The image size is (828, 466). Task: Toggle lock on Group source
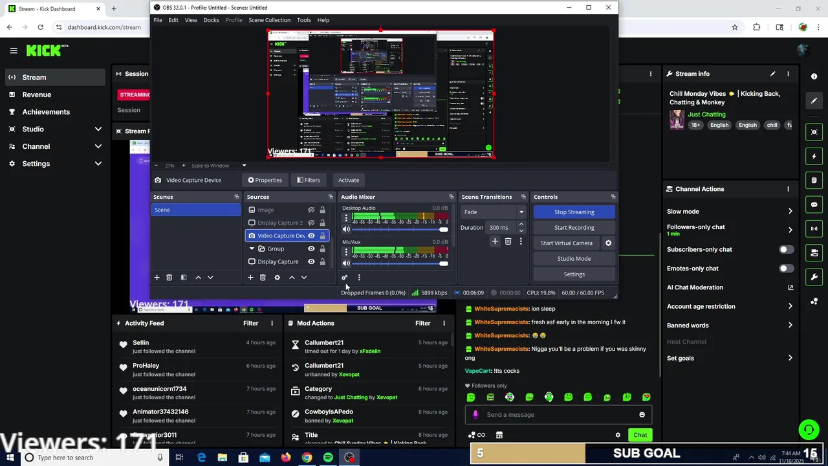tap(322, 249)
